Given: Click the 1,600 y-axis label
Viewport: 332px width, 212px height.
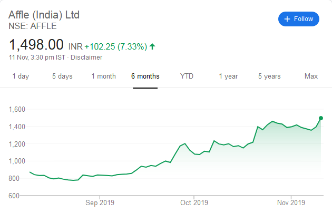Looking at the screenshot, I should [17, 110].
